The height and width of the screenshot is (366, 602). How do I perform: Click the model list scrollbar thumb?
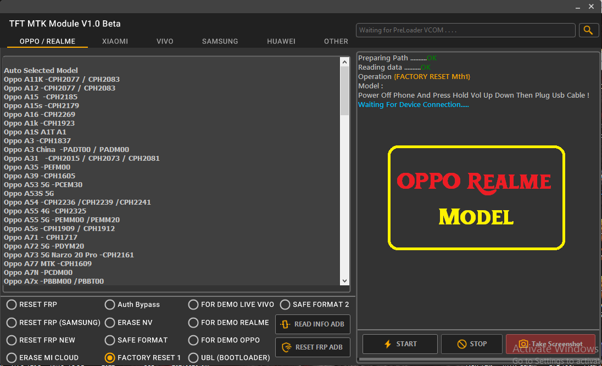(344, 91)
